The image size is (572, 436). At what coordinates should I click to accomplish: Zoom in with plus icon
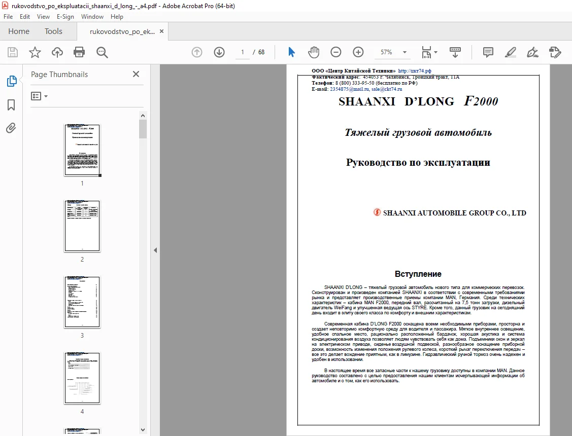pos(358,52)
